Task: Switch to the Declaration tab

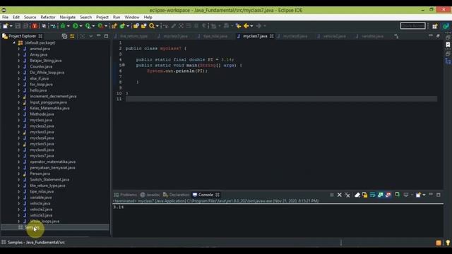Action: pyautogui.click(x=177, y=195)
